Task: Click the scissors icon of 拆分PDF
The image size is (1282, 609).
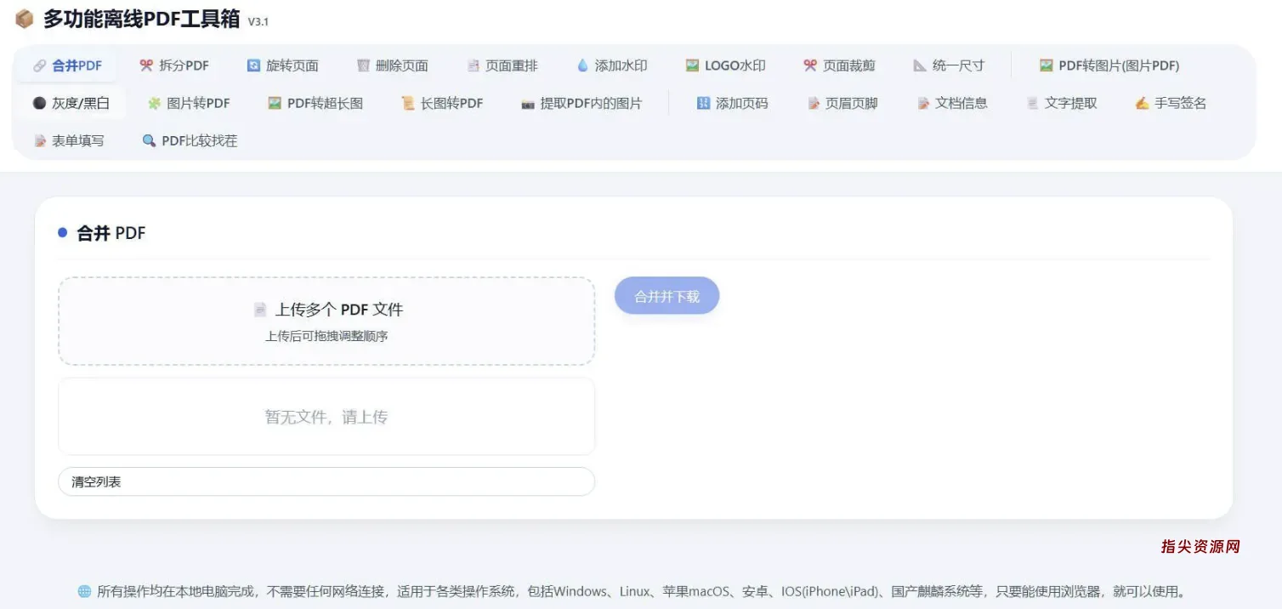Action: [146, 65]
